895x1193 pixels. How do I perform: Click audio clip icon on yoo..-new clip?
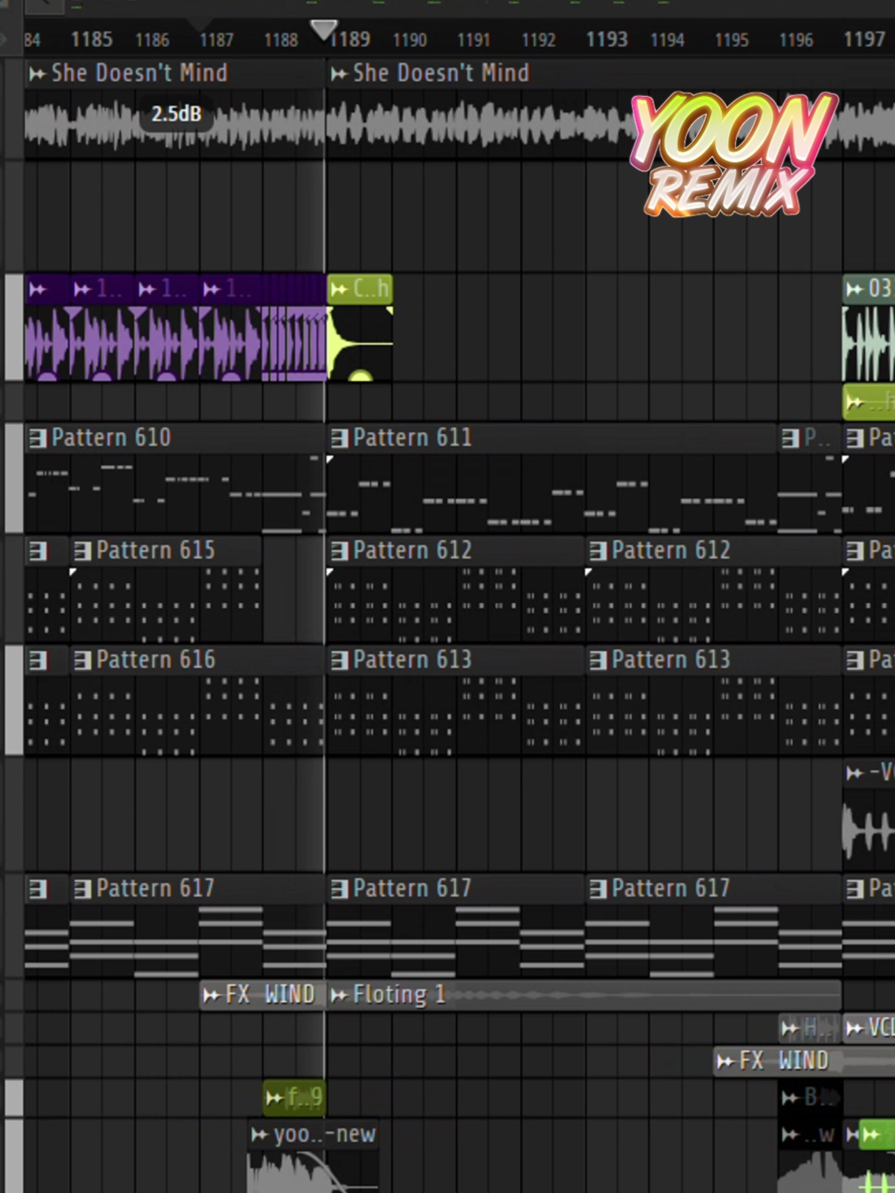point(260,1135)
